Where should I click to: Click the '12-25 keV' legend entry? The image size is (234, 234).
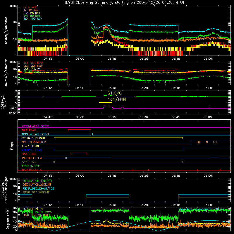(32, 13)
